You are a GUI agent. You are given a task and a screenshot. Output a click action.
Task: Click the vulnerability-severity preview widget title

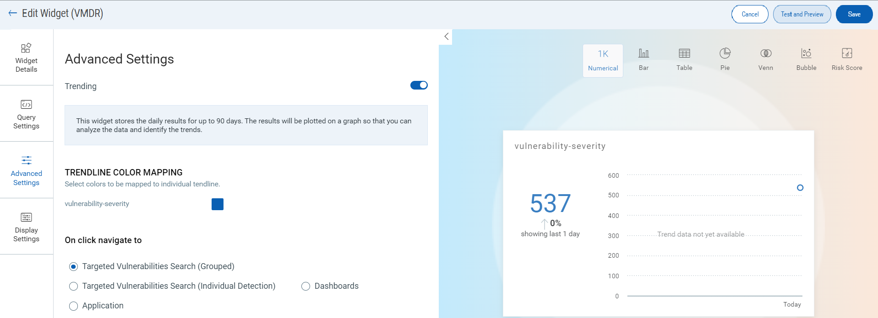pos(560,146)
